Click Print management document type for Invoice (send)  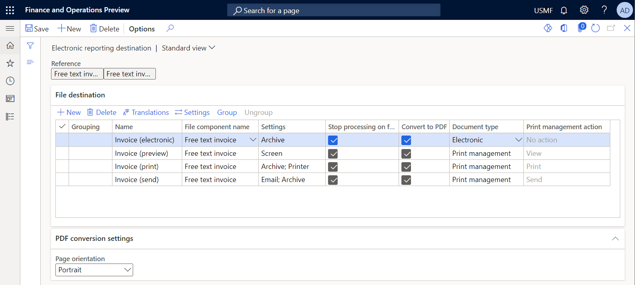point(486,180)
